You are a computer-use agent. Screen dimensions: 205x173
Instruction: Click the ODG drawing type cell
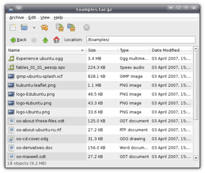point(132,139)
